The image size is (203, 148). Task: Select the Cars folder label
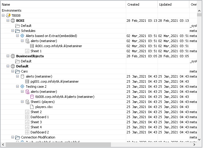pos(24,71)
